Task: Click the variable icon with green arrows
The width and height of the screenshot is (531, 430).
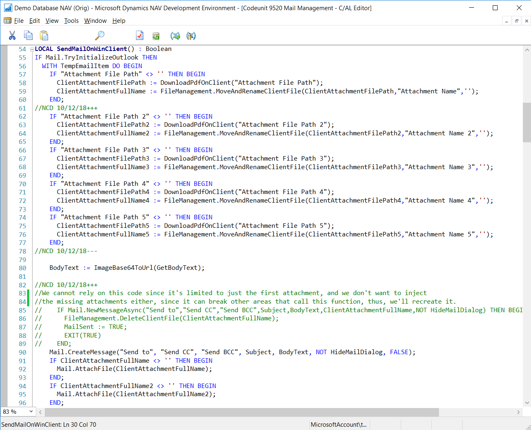Action: coord(176,36)
